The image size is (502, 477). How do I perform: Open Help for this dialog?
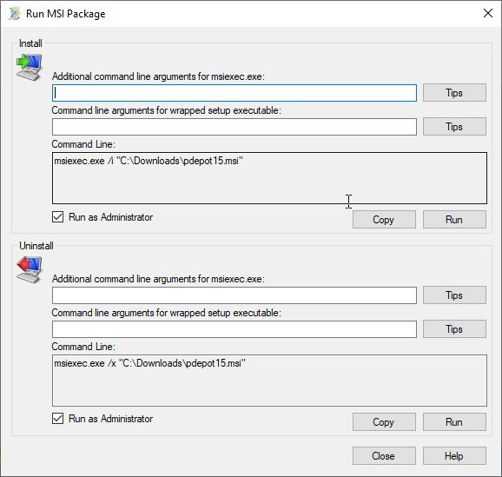click(x=454, y=456)
